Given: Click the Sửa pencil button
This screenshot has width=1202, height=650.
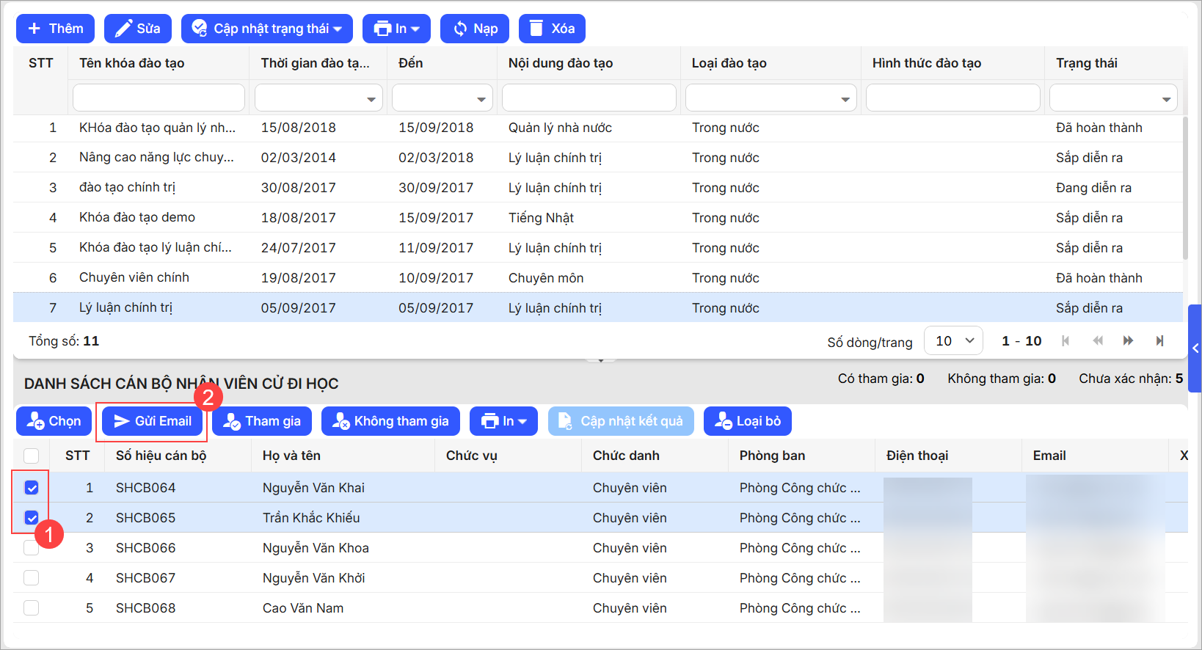Looking at the screenshot, I should (x=138, y=29).
